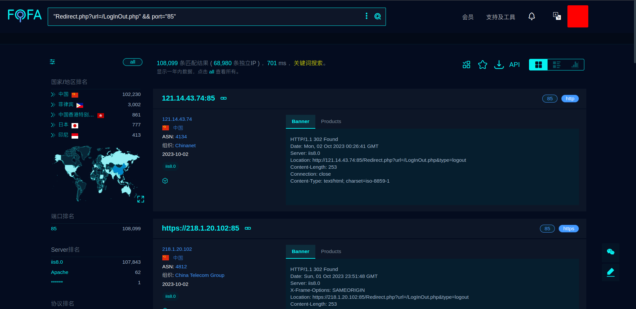Viewport: 636px width, 309px height.
Task: Click the grid apps icon beside star
Action: coord(466,65)
